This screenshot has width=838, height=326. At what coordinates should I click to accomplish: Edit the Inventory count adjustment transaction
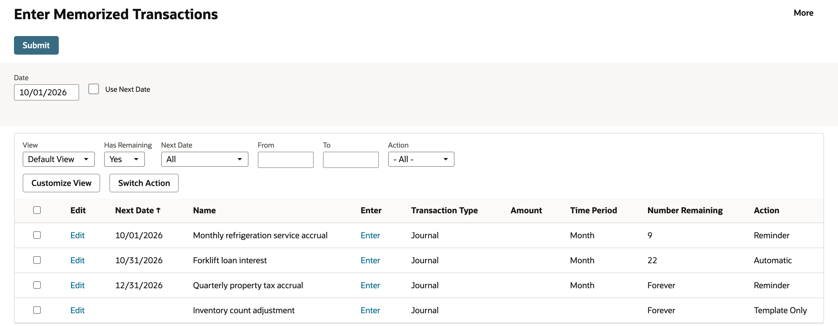tap(77, 310)
